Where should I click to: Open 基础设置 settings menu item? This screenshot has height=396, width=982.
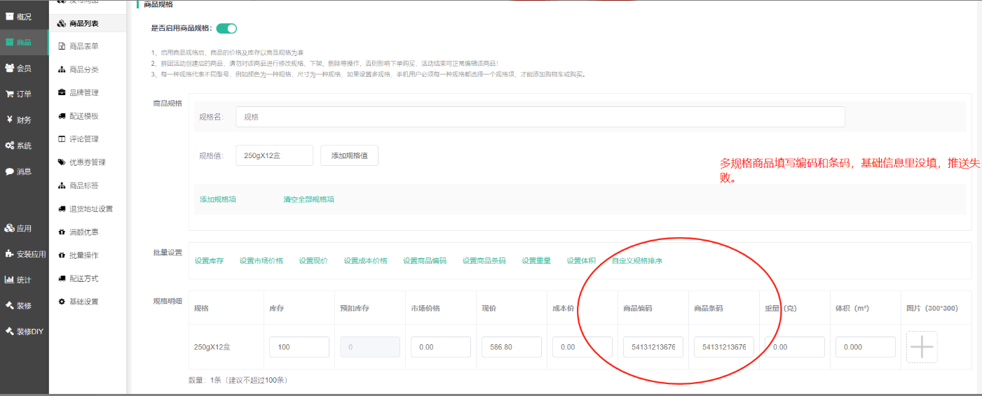[x=83, y=302]
